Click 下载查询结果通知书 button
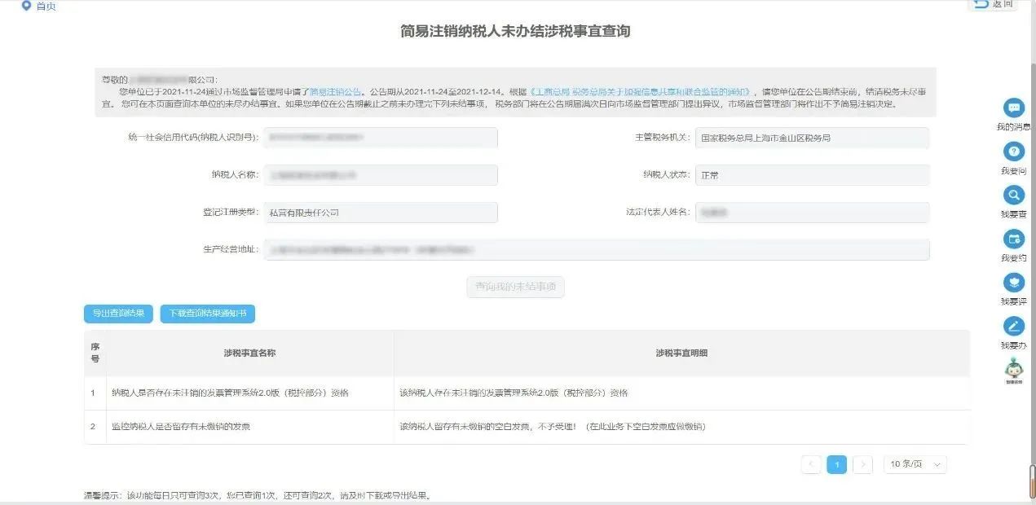Screen dimensions: 1036x505 (x=208, y=314)
